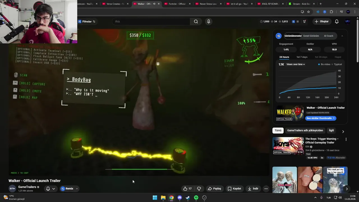359x202 pixels.
Task: Switch to let it all go tab
Action: coord(239,4)
